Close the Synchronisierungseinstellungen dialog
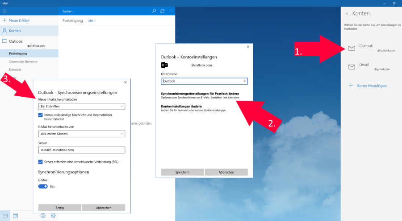Viewport: 402px width, 221px height. click(x=126, y=82)
